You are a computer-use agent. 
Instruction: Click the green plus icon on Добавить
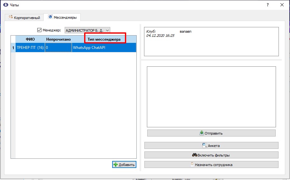(x=116, y=164)
